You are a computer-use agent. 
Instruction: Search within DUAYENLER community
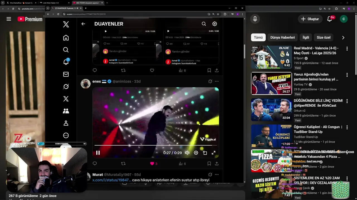point(204,24)
